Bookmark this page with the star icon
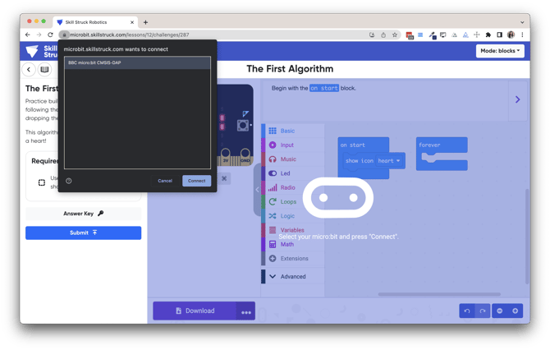This screenshot has height=350, width=550. click(x=394, y=35)
